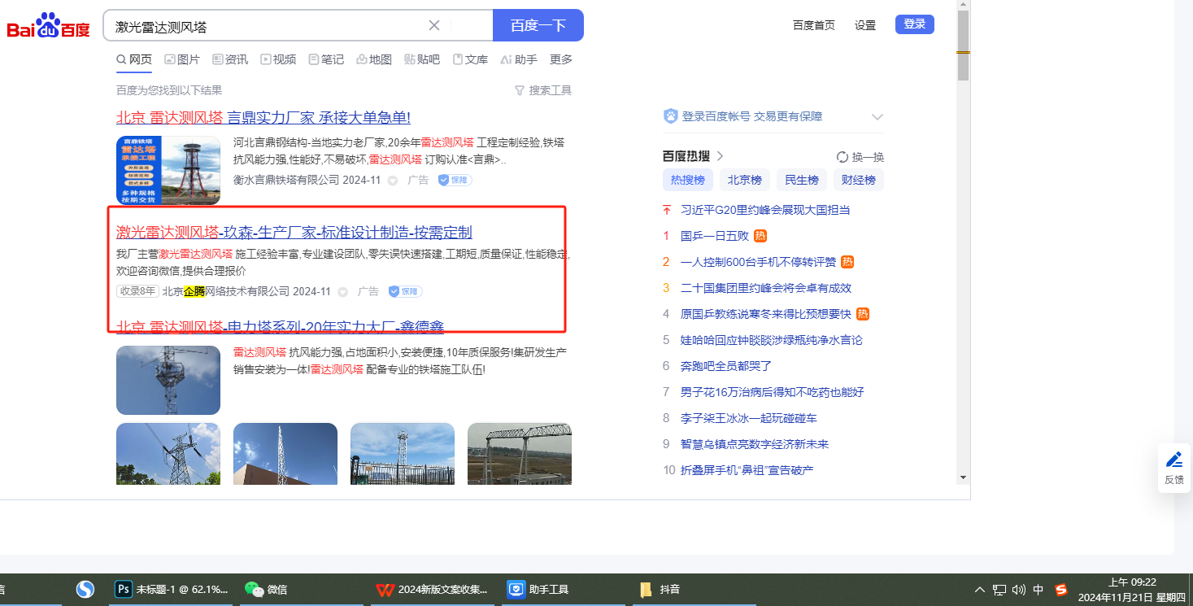Select the 文库 tab
This screenshot has width=1193, height=606.
pyautogui.click(x=470, y=59)
